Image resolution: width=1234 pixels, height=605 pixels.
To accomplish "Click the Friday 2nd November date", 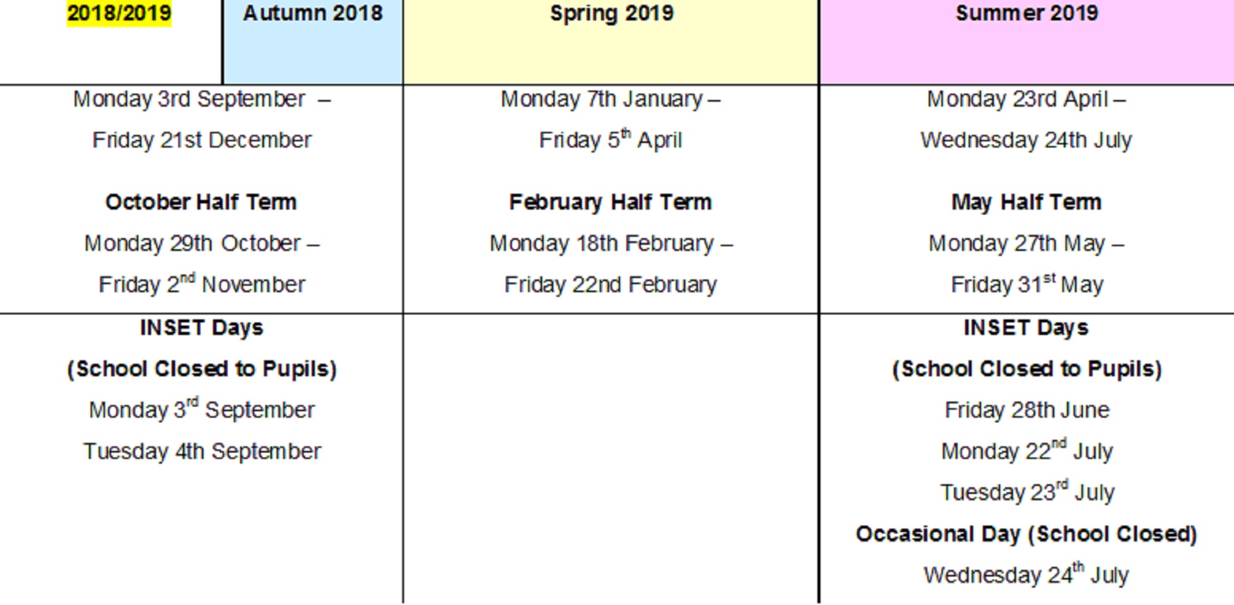I will click(202, 284).
